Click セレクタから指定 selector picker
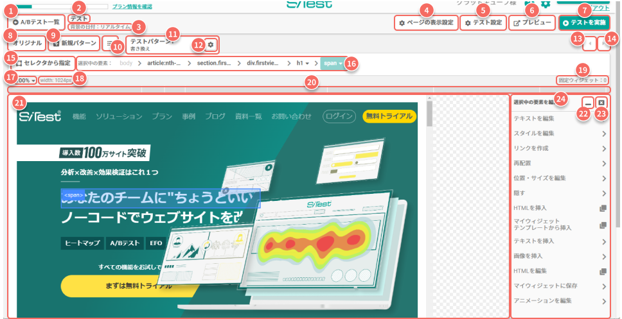This screenshot has height=319, width=622. coord(44,63)
